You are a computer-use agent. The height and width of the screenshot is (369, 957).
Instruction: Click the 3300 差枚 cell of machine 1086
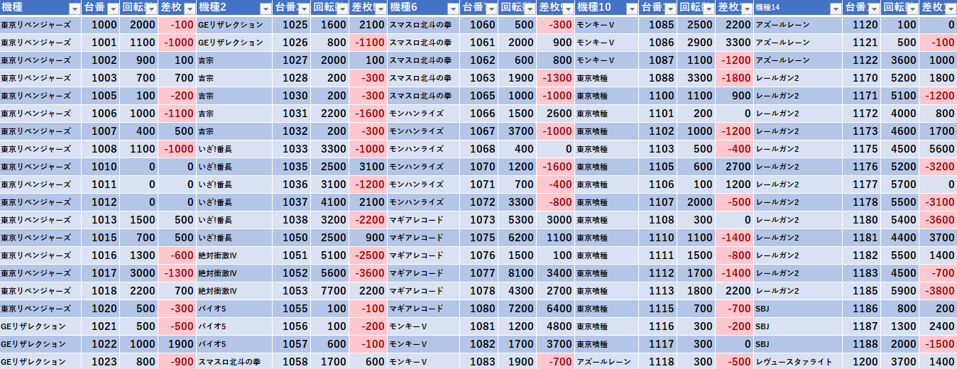pyautogui.click(x=734, y=43)
